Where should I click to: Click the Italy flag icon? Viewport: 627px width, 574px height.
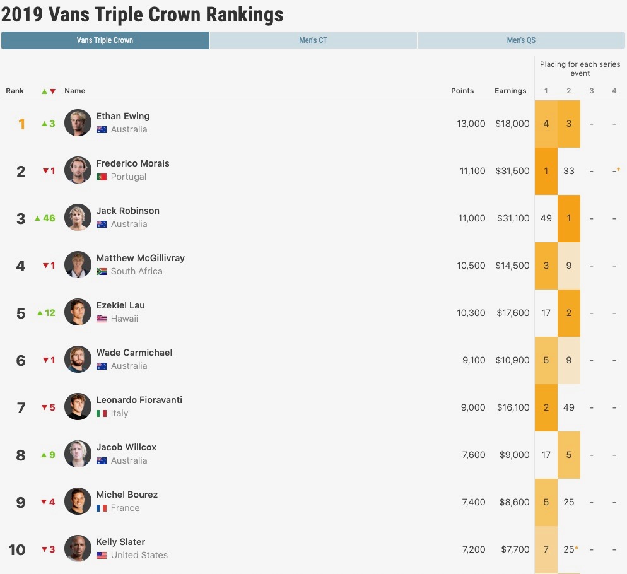pyautogui.click(x=102, y=414)
